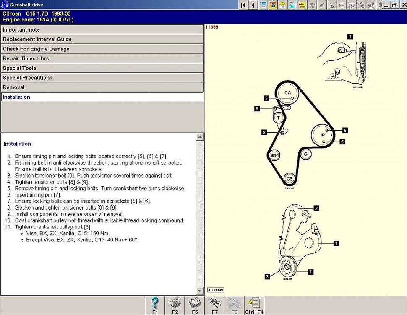The width and height of the screenshot is (407, 315).
Task: Click the flywheel timing pin illustration
Action: tap(342, 61)
